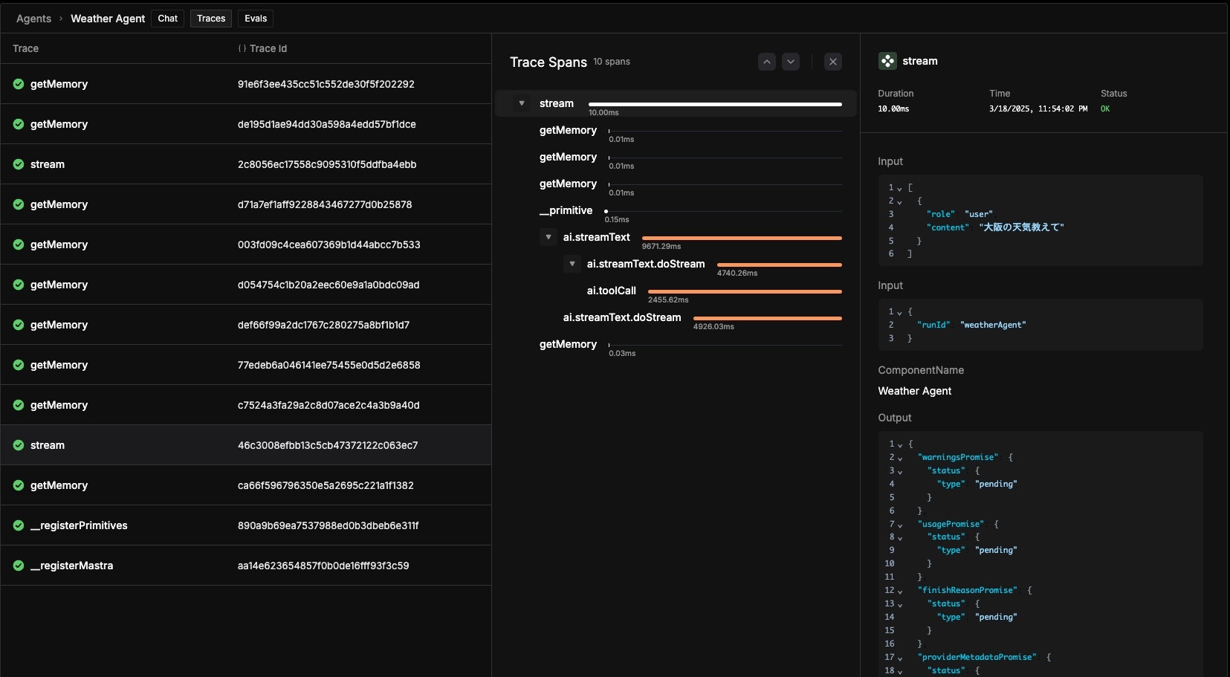The image size is (1230, 677).
Task: Close the Trace Spans panel
Action: tap(833, 62)
